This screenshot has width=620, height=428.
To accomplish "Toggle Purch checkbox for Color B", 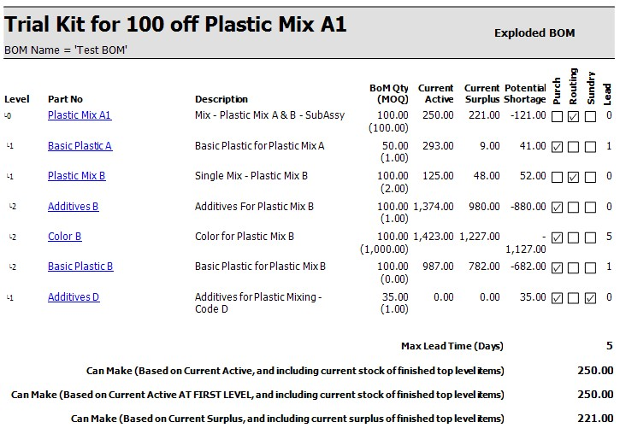I will click(558, 237).
